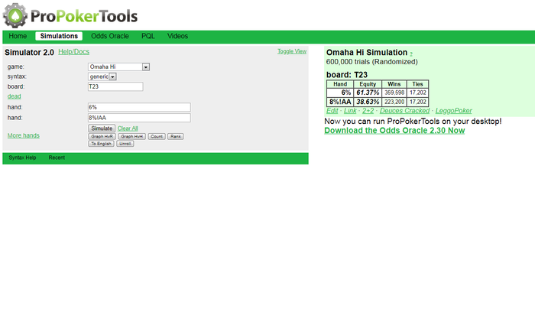Viewport: 535px width, 312px height.
Task: Click the ProPokerTools gear logo
Action: (x=15, y=16)
